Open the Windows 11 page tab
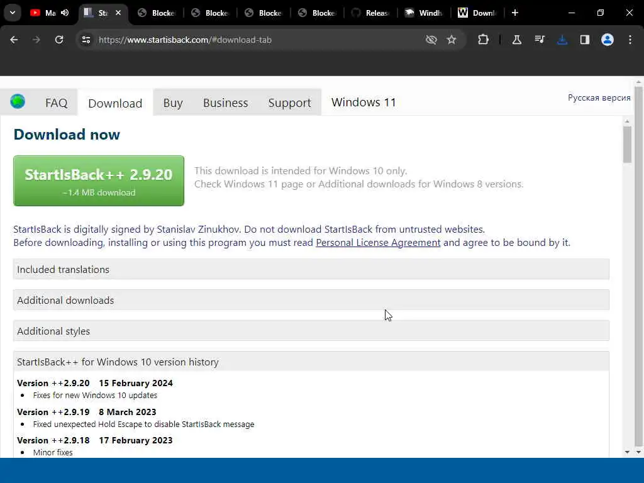This screenshot has height=483, width=644. (364, 103)
